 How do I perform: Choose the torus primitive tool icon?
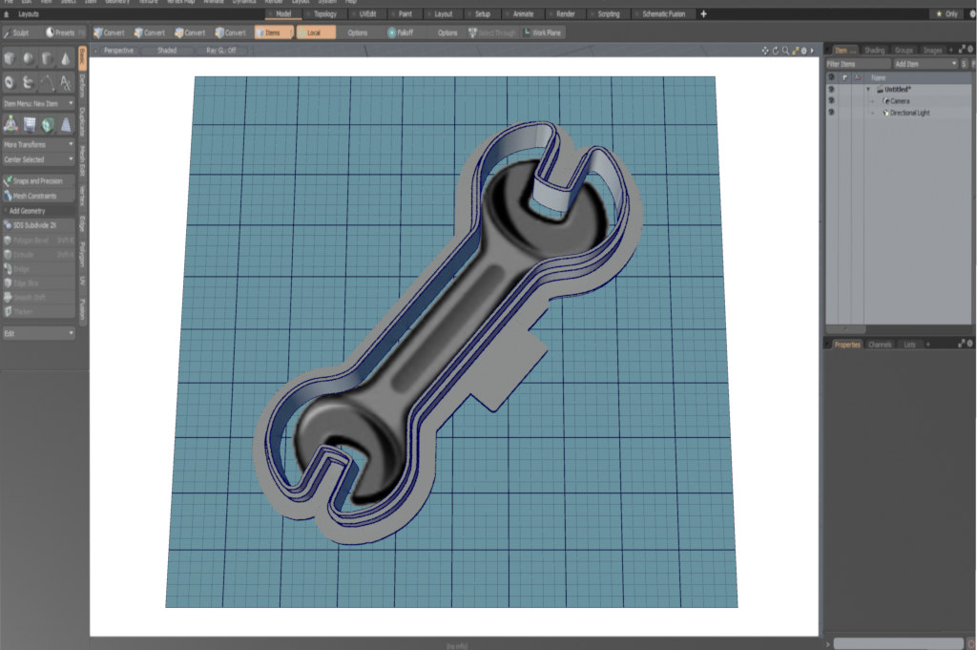(10, 83)
